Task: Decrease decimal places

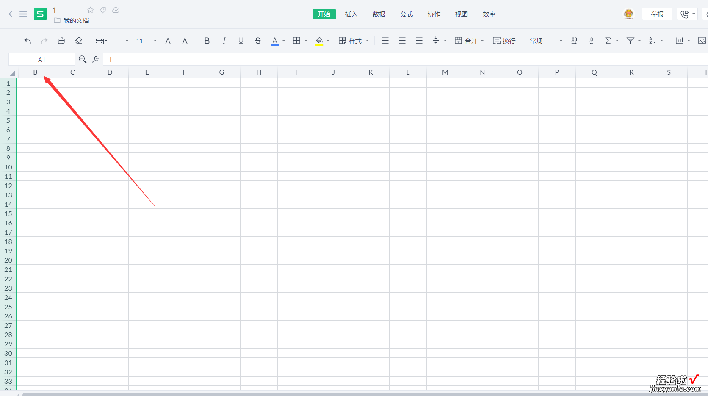Action: (x=592, y=41)
